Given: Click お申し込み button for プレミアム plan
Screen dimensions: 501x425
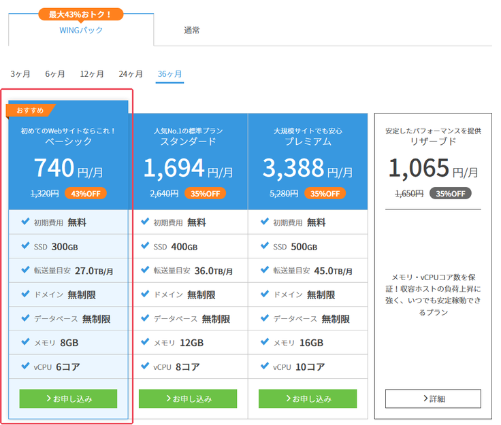Looking at the screenshot, I should pyautogui.click(x=308, y=398).
